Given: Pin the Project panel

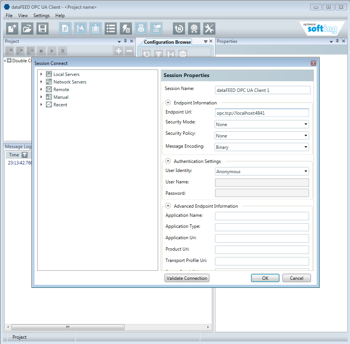Looking at the screenshot, I should tap(125, 41).
